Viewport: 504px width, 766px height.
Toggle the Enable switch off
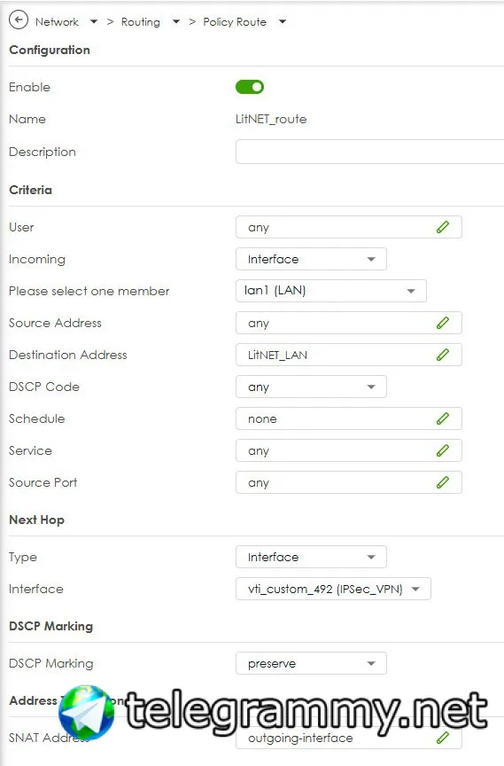250,87
